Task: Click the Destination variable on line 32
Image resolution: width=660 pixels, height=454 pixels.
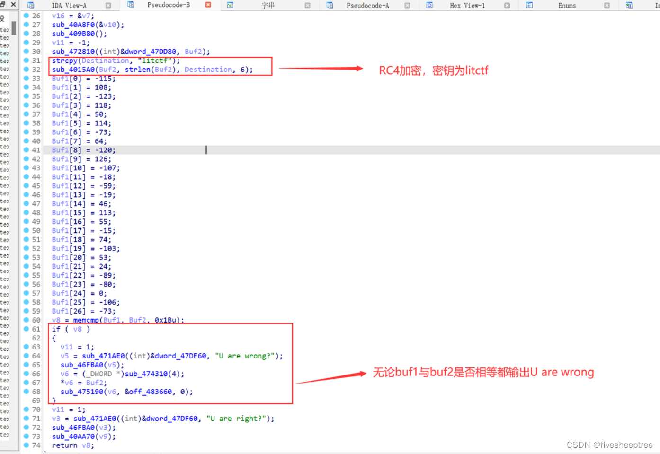Action: coord(208,70)
